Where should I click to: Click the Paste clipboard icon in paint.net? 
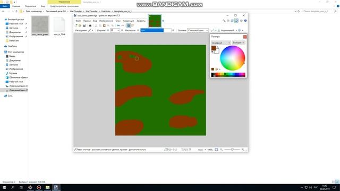pos(104,25)
